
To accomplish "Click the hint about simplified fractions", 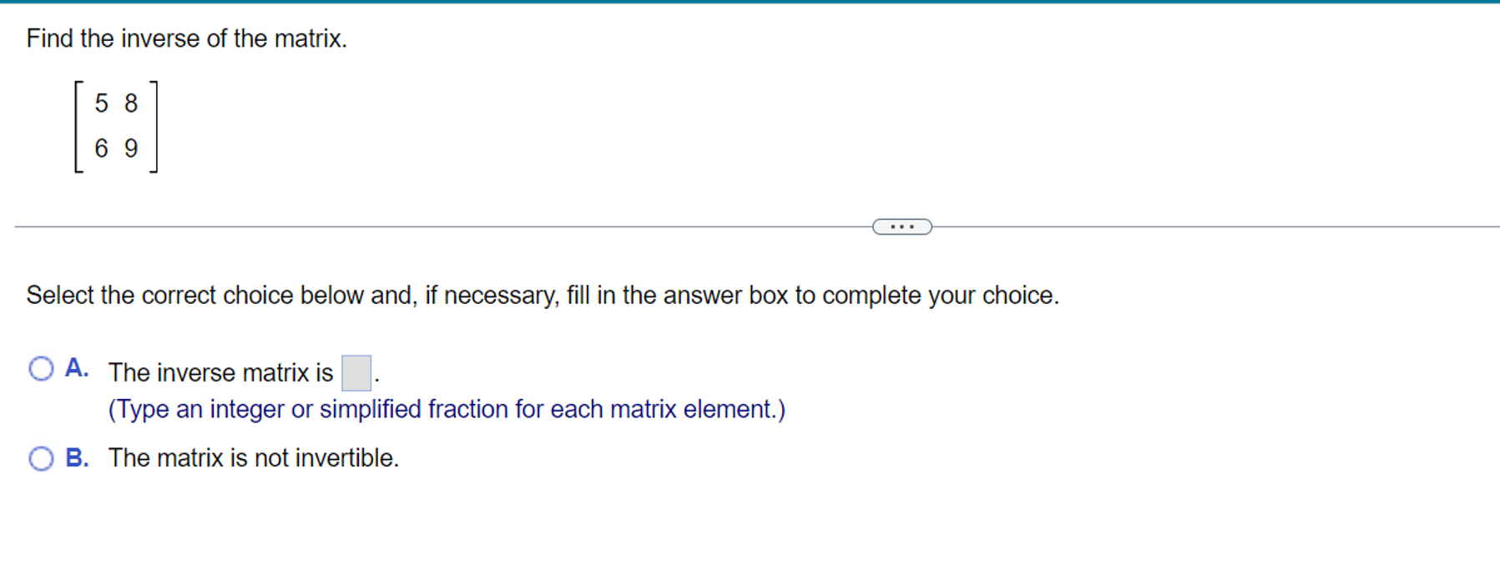I will pos(447,409).
